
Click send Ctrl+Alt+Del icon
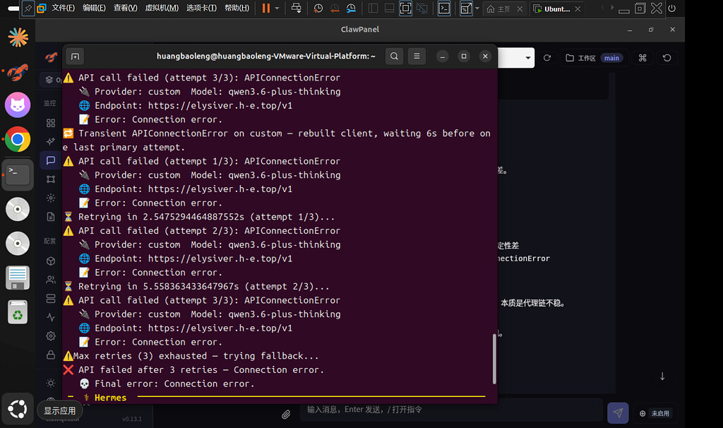point(297,8)
